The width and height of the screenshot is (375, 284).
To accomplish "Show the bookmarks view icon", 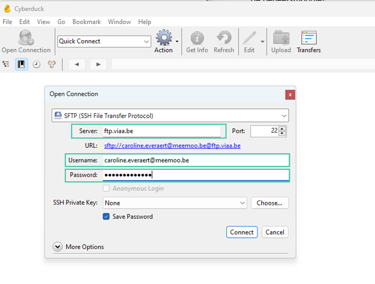I will point(22,64).
